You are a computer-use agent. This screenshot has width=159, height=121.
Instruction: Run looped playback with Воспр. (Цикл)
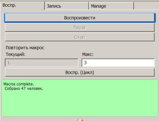point(80,72)
